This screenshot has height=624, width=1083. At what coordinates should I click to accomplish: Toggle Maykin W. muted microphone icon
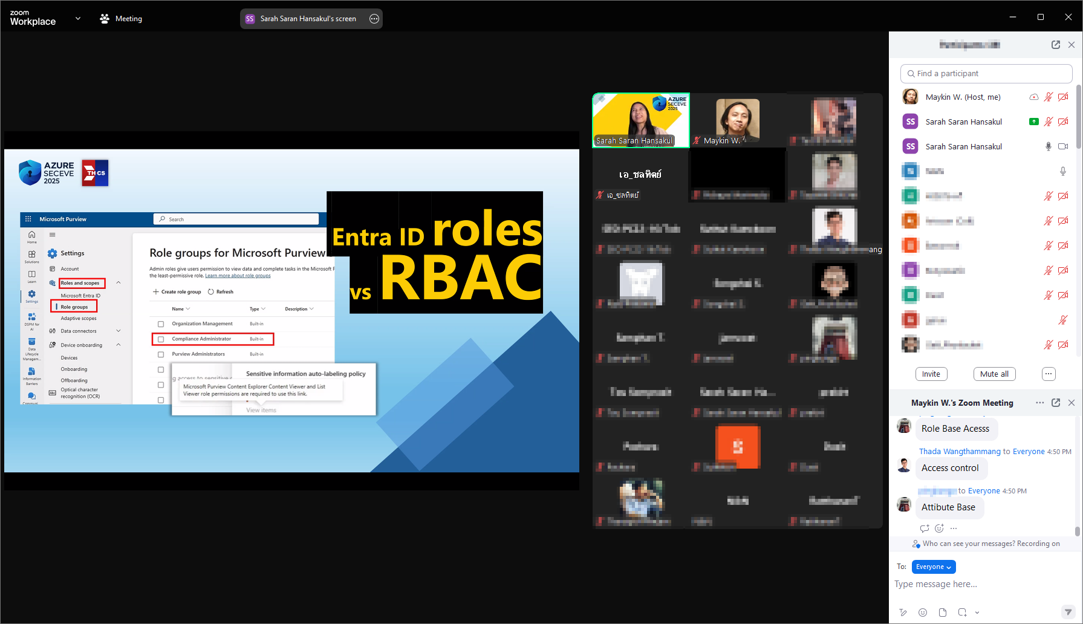pos(1049,97)
